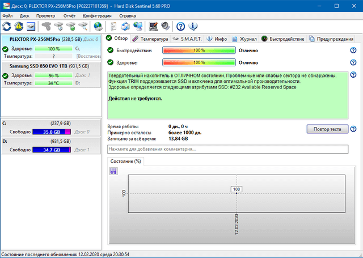Click the C: drive free space bar
The image size is (363, 258).
[53, 132]
